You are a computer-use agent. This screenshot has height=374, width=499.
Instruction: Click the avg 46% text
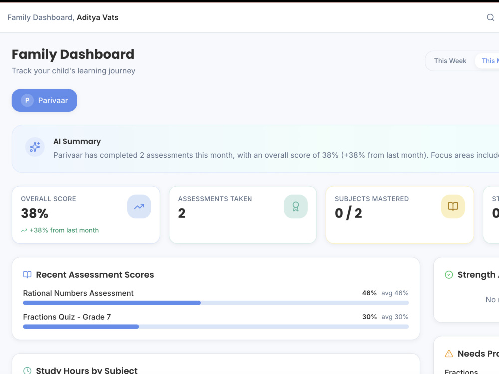point(395,293)
